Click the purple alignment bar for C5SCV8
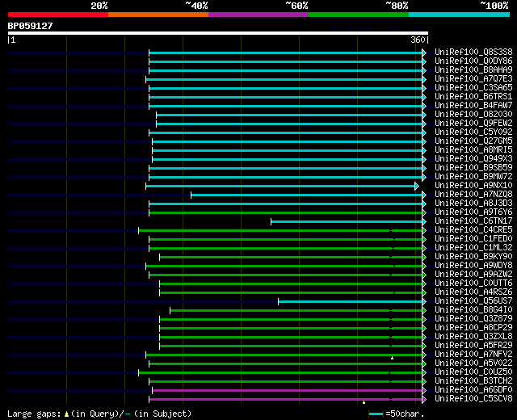 click(288, 400)
